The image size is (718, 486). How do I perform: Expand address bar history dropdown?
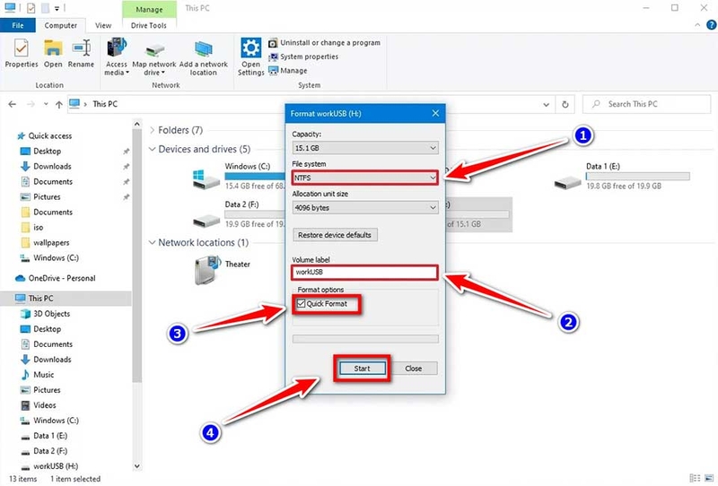coord(547,104)
